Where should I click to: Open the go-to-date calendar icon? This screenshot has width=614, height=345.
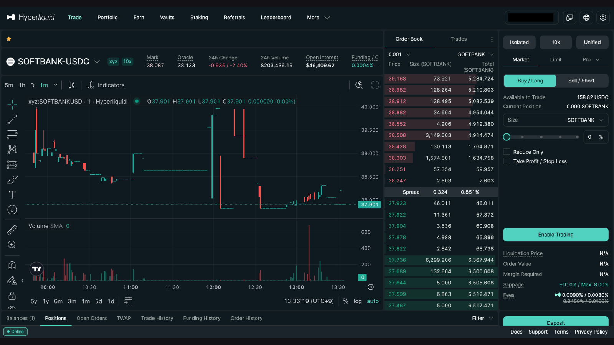click(x=128, y=301)
